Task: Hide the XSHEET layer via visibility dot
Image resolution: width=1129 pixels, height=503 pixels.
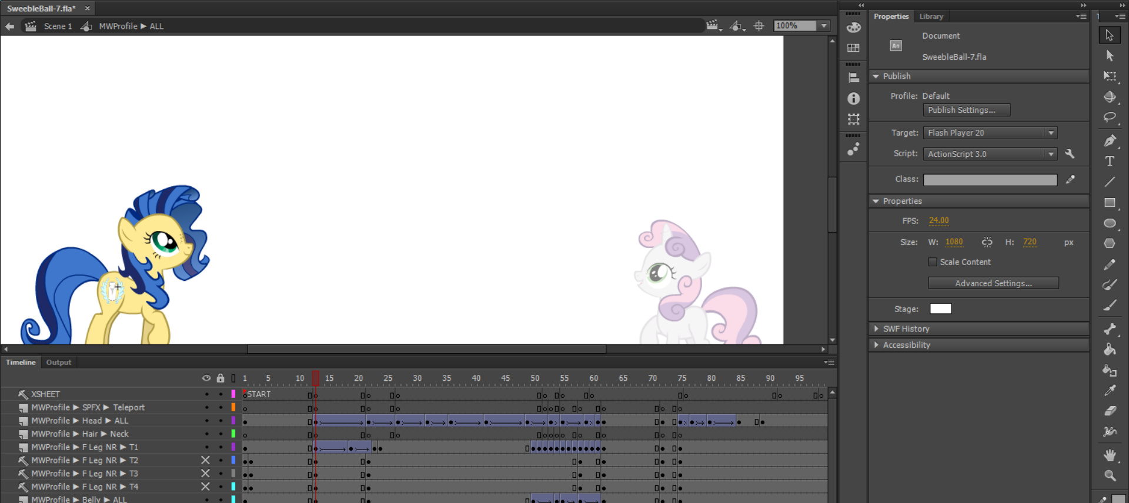Action: pyautogui.click(x=206, y=394)
